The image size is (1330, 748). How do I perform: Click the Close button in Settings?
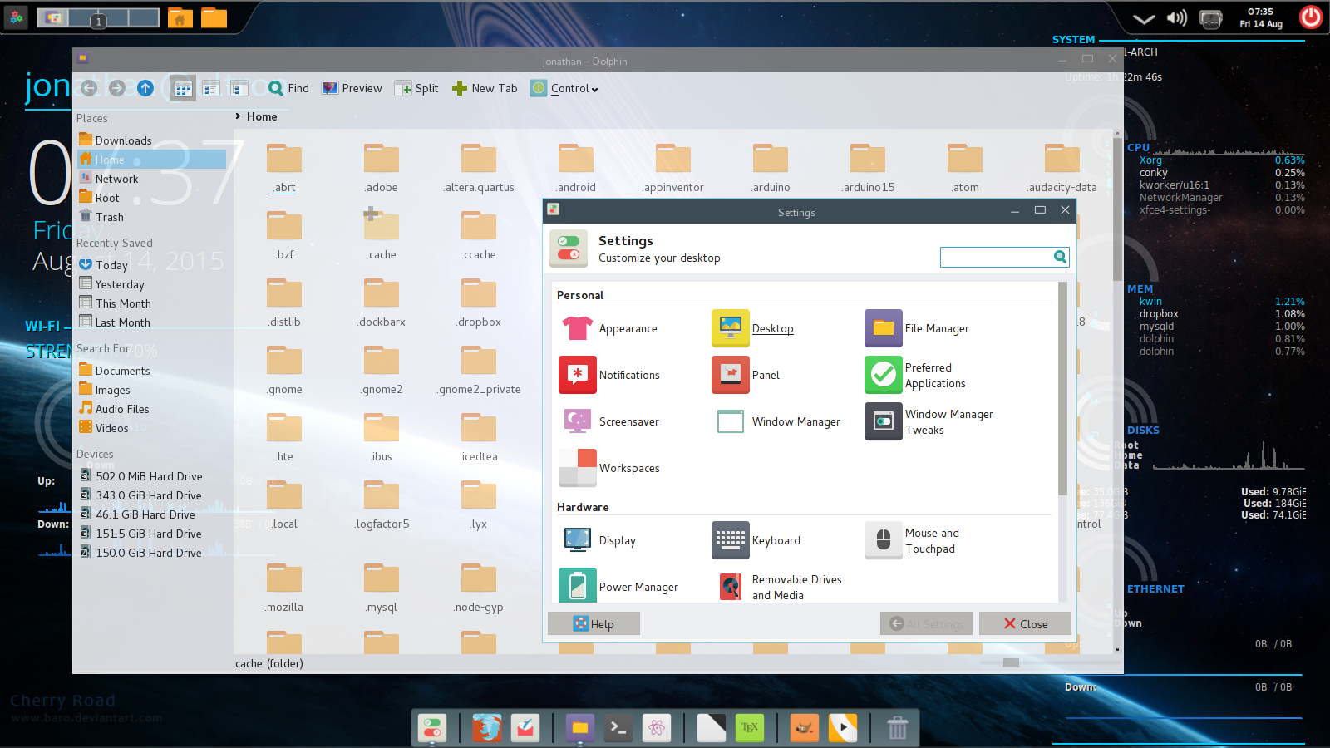[x=1025, y=624]
